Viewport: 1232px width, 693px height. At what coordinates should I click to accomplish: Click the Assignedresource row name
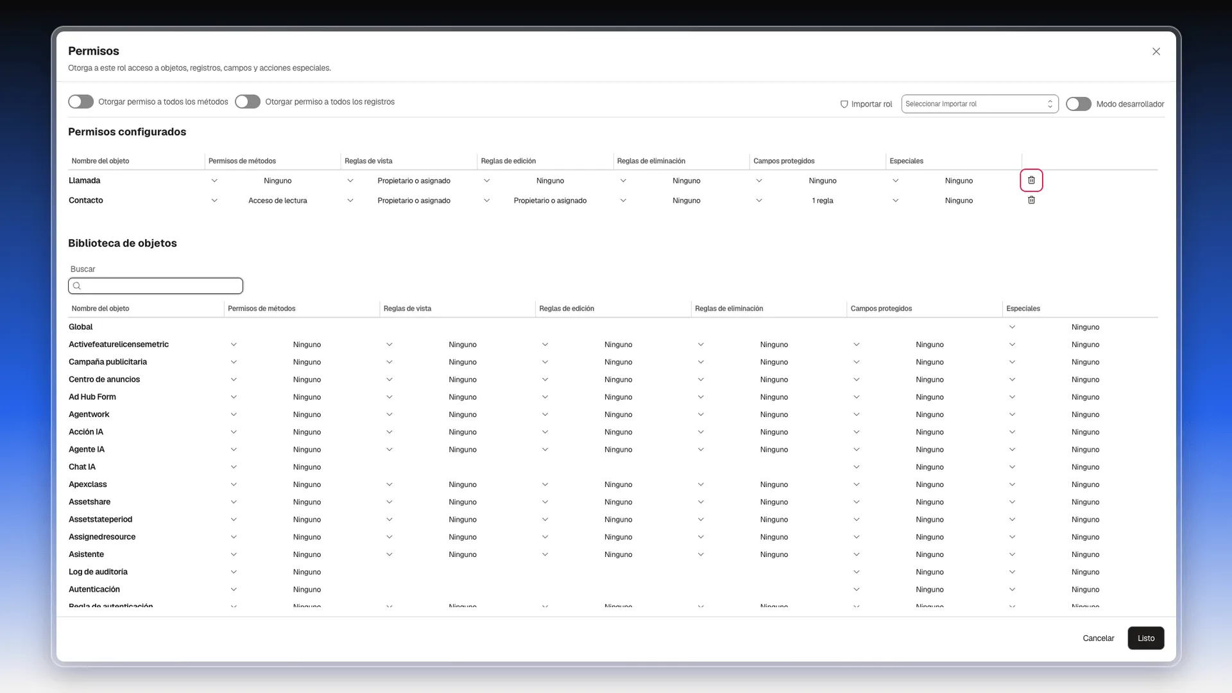tap(102, 537)
